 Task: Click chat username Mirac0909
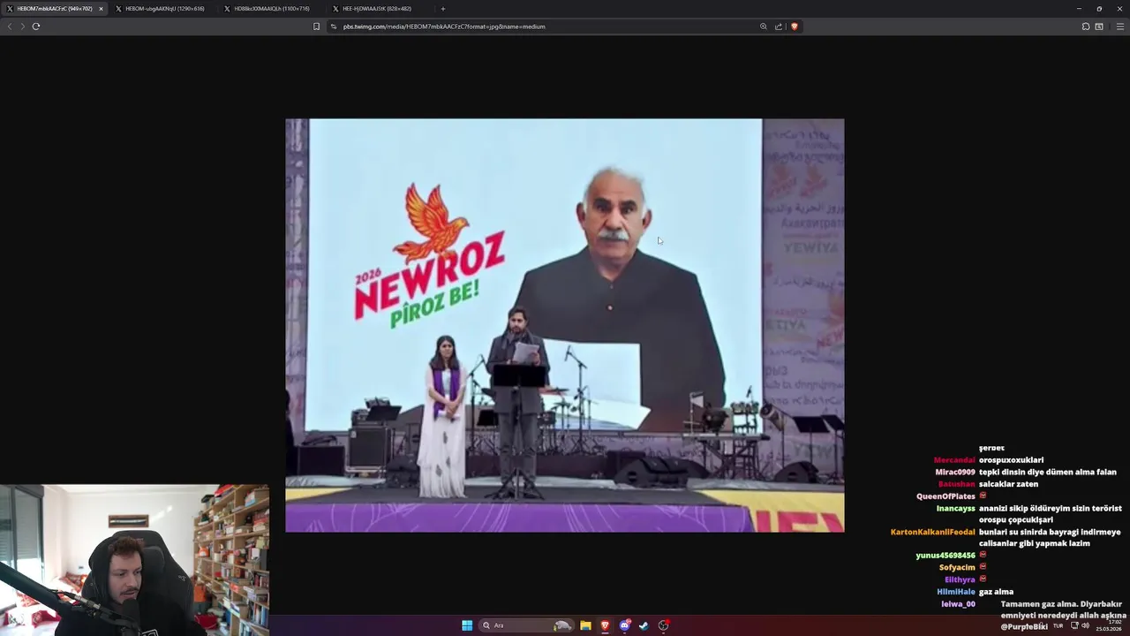(955, 473)
